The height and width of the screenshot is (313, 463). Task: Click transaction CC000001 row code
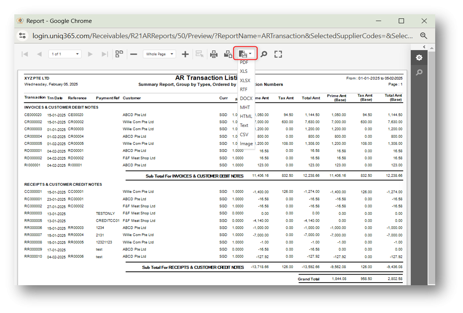[x=33, y=191]
